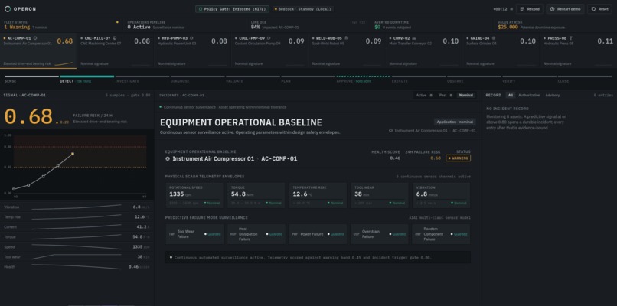Viewport: 617px width, 306px height.
Task: Click the Rotational Speed telemetry card
Action: (194, 195)
